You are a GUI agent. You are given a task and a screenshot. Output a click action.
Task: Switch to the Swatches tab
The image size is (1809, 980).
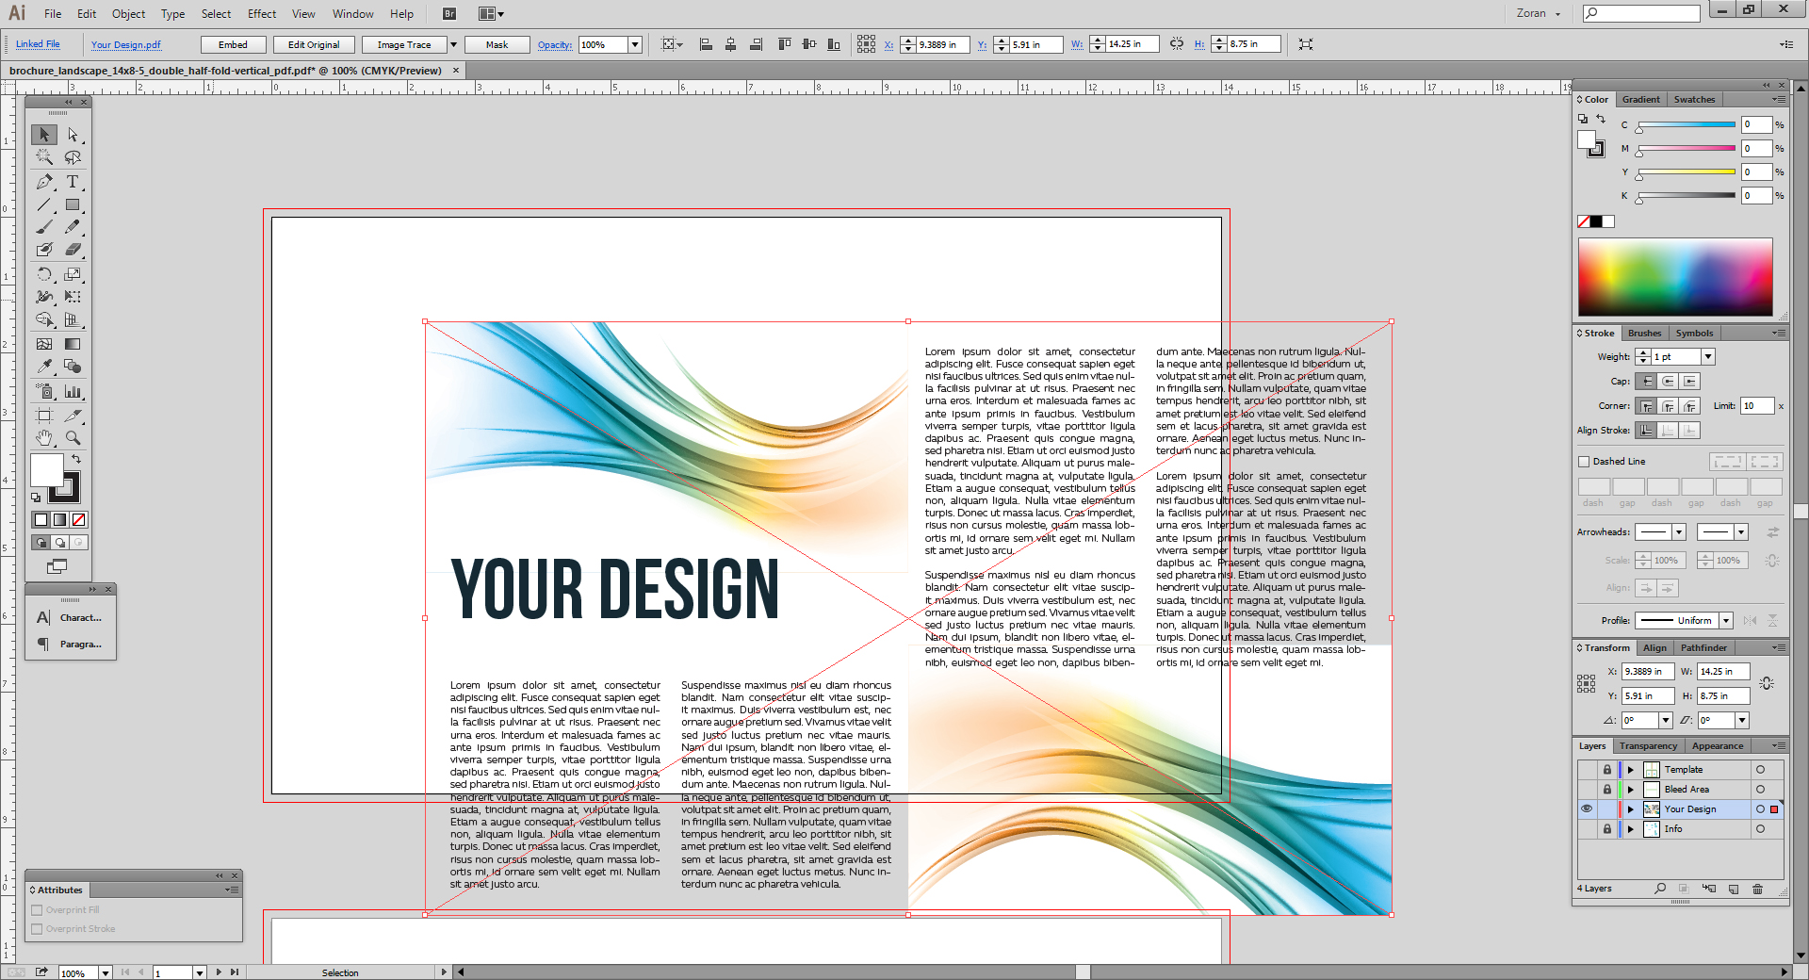pos(1693,99)
